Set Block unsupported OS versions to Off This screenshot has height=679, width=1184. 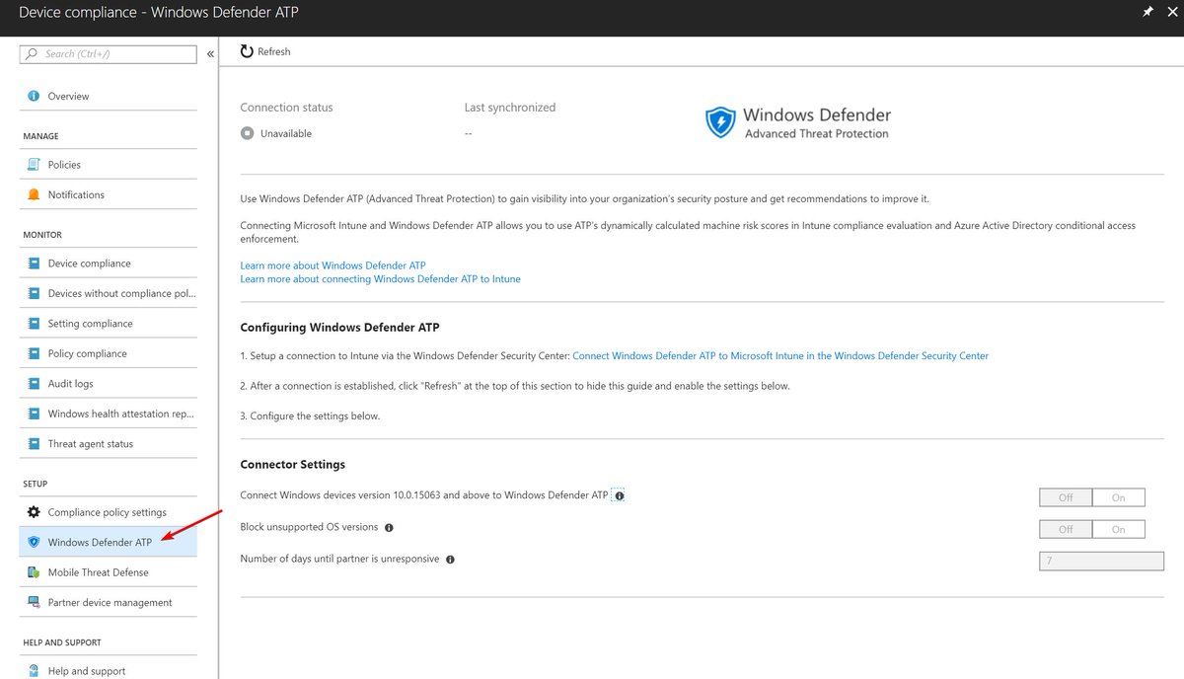(x=1066, y=529)
